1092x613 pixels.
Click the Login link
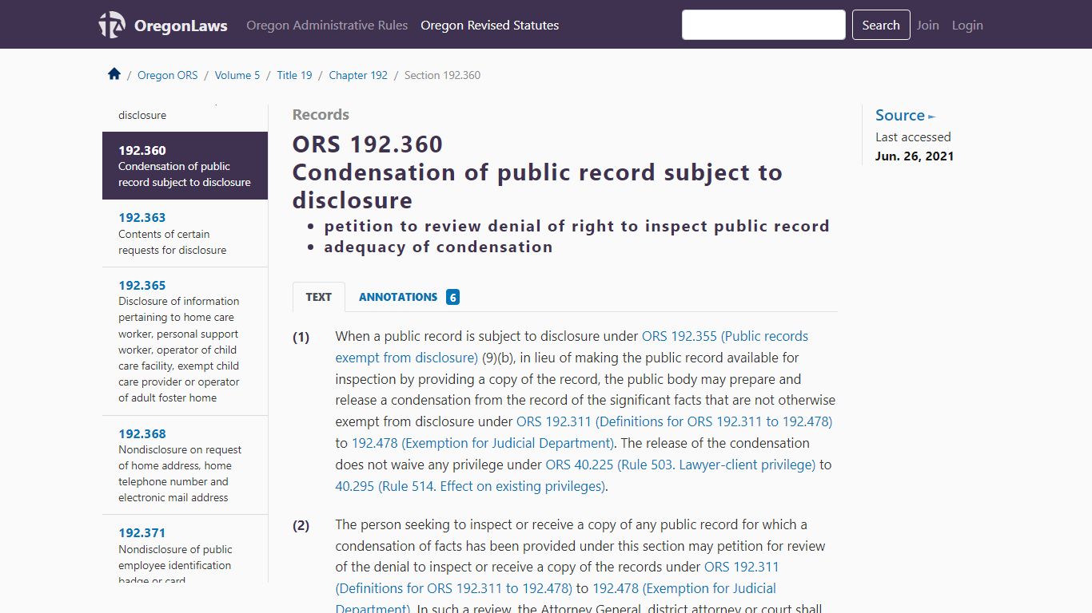tap(967, 25)
